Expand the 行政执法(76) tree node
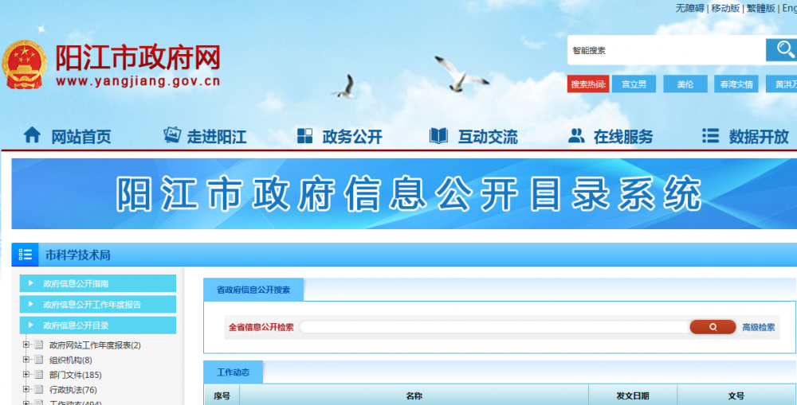 26,389
